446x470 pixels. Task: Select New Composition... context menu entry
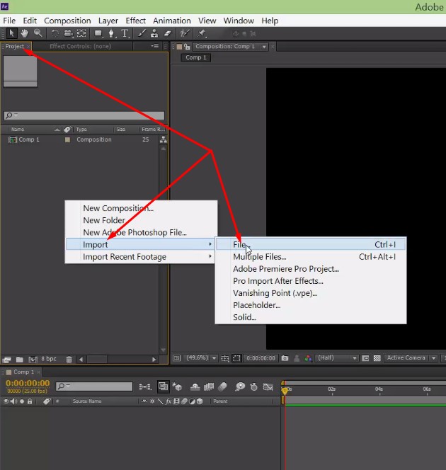click(141, 208)
